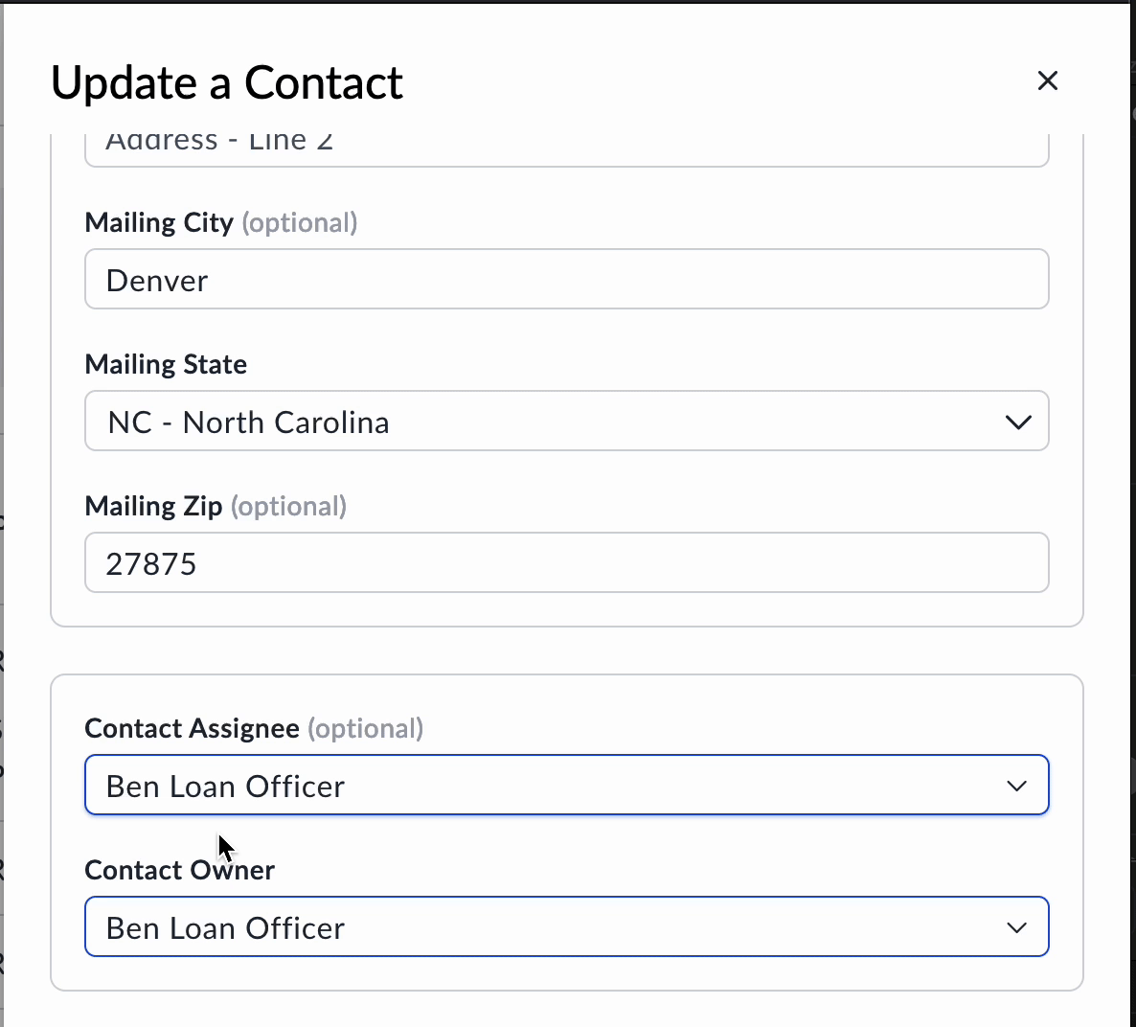Select "Ben Loan Officer" in Contact Assignee

pos(225,786)
